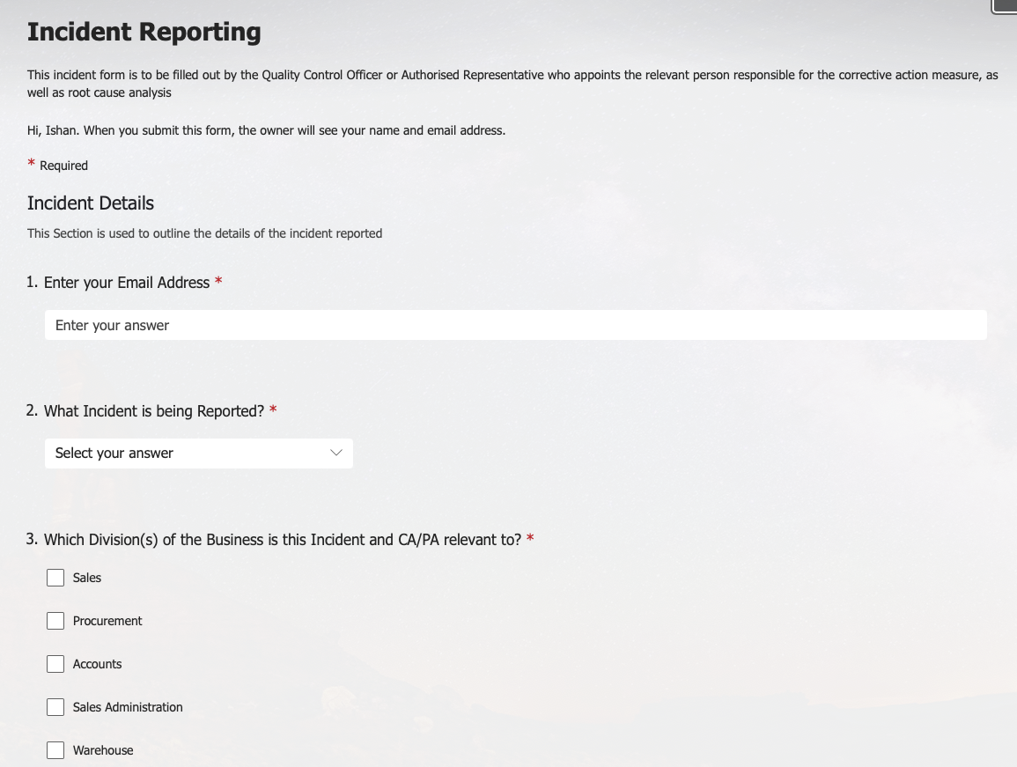Image resolution: width=1017 pixels, height=767 pixels.
Task: Click the 'Which Division(s) of the Business' question
Action: coord(282,540)
